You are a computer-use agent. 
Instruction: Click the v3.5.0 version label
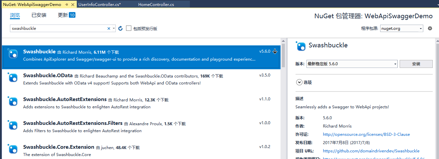pos(265,75)
